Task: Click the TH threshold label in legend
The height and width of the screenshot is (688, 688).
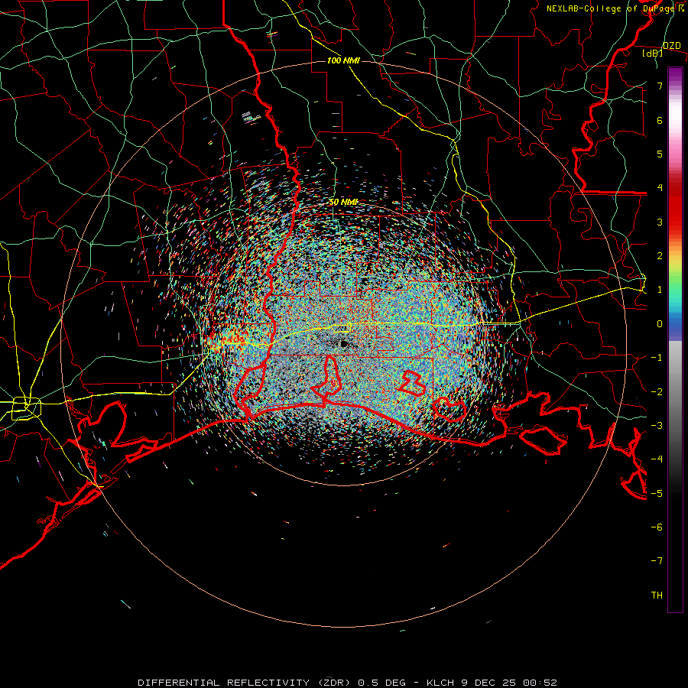Action: tap(657, 596)
